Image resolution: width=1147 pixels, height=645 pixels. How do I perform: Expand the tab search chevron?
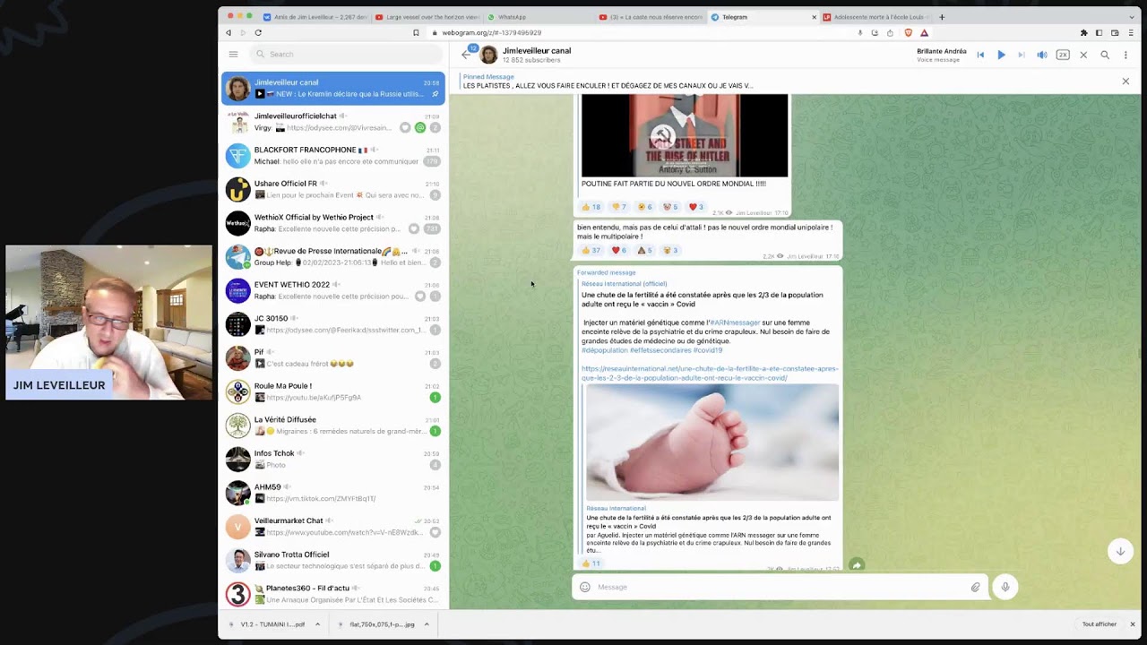[x=1131, y=16]
